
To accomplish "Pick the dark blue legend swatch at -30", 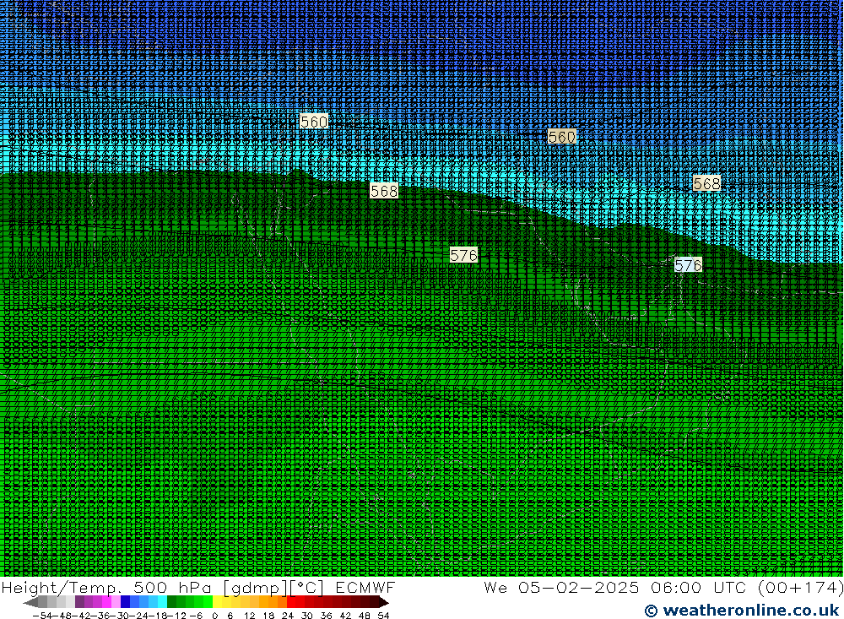I will 125,602.
